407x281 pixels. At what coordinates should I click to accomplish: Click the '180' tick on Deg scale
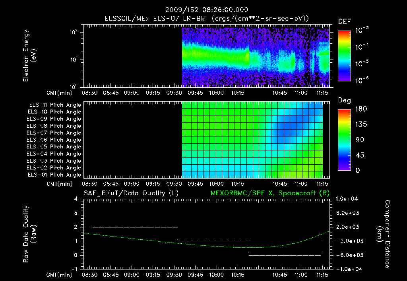(361, 109)
